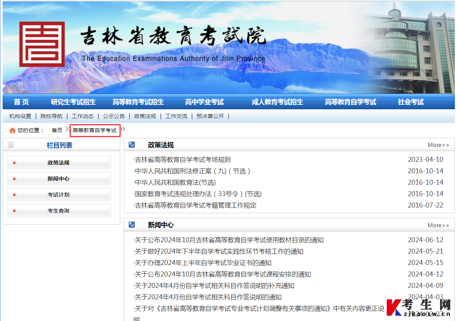
Task: Click date 2023-04-10 in policy list
Action: [x=426, y=160]
